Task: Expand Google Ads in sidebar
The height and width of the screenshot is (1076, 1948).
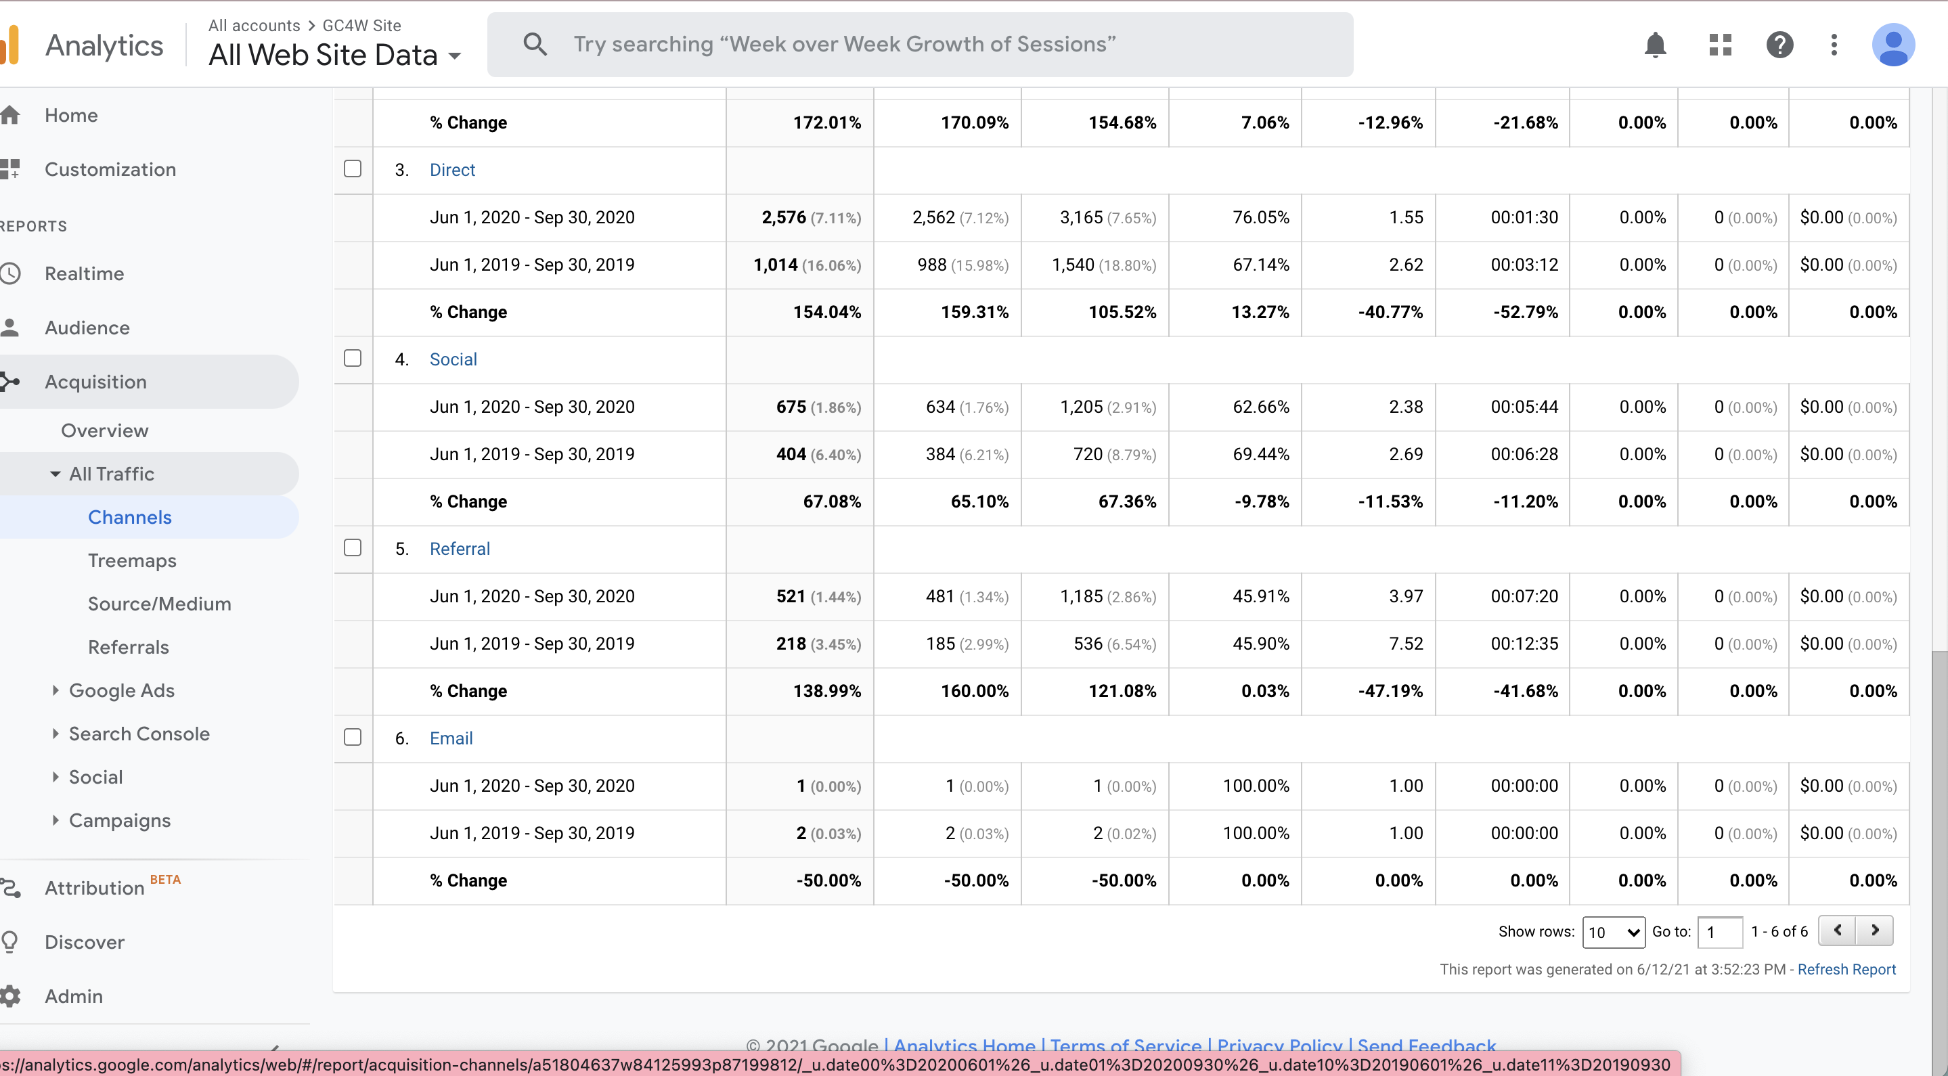Action: pos(121,690)
